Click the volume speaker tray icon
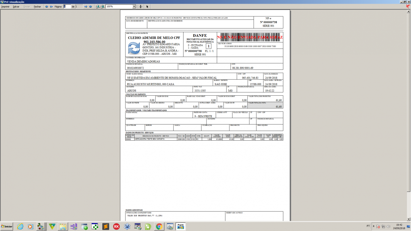 tap(388, 226)
